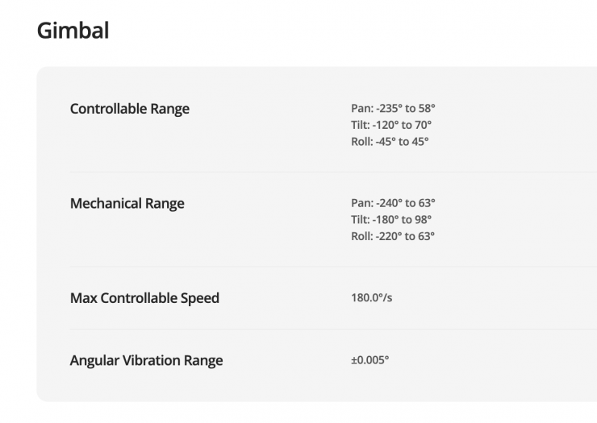Select the Pan: -240° to 63° line

[x=393, y=203]
